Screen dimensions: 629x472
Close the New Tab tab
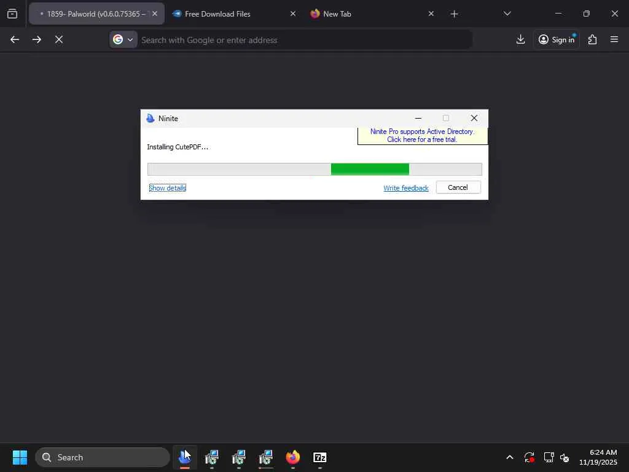click(431, 14)
